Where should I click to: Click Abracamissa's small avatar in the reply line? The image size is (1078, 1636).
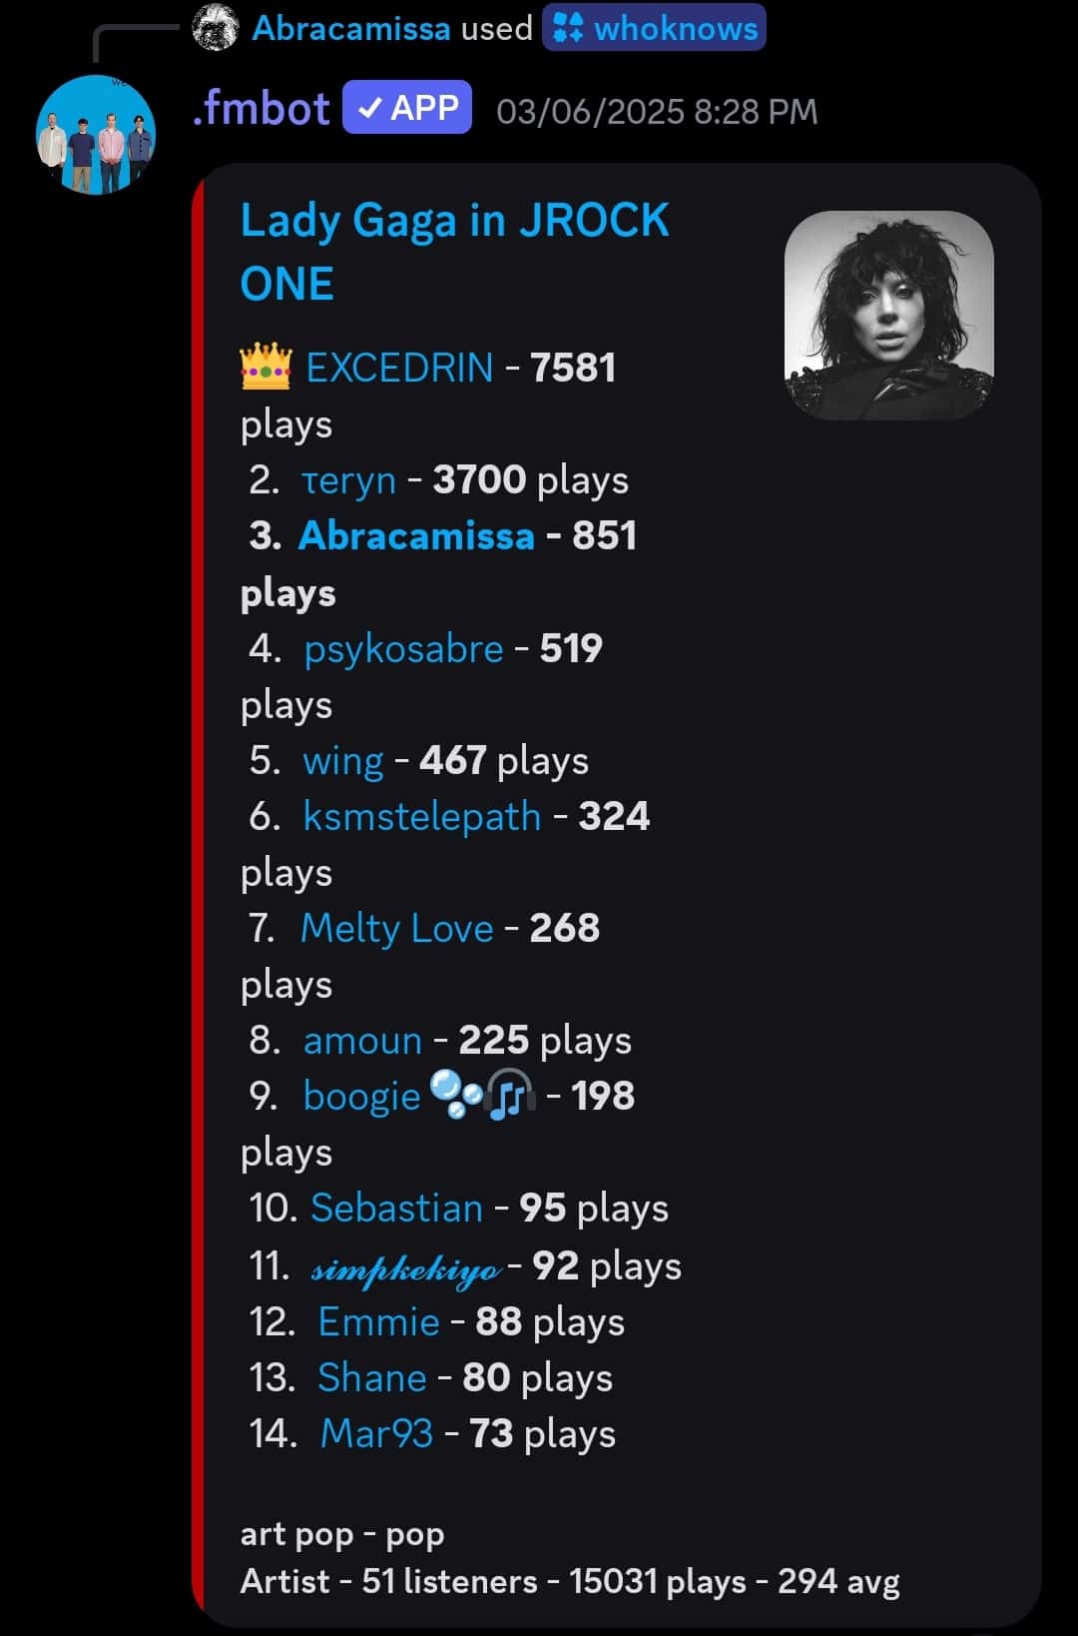215,27
